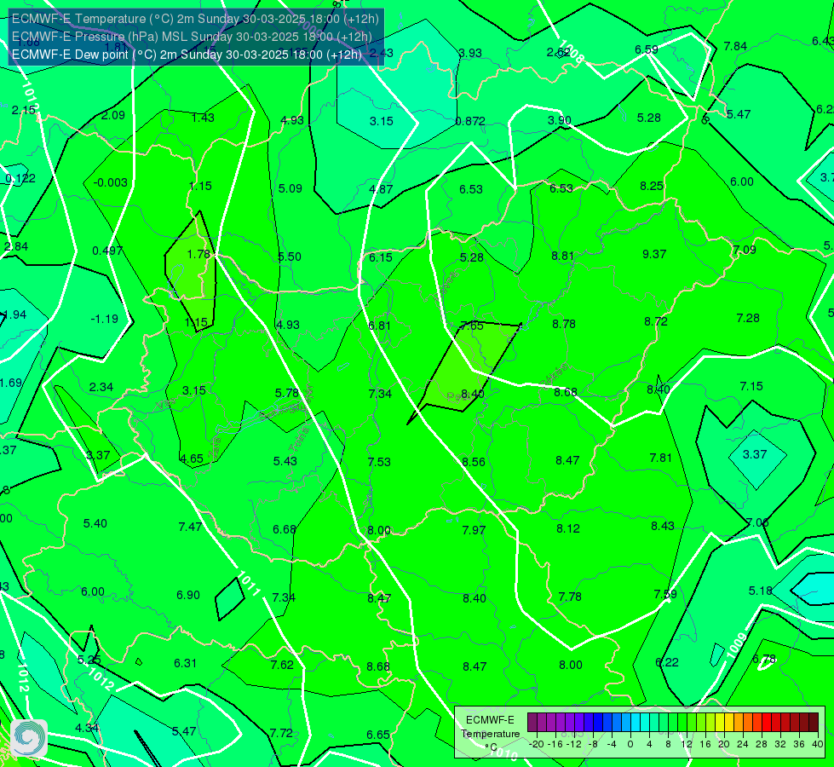Image resolution: width=834 pixels, height=767 pixels.
Task: Select the ECMWF-E Pressure MSL layer title
Action: (192, 36)
